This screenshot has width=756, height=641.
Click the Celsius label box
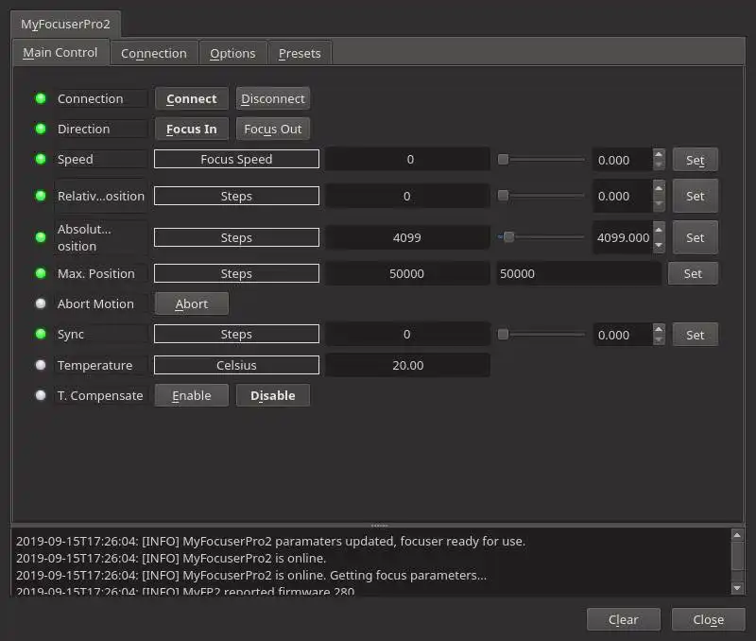236,365
